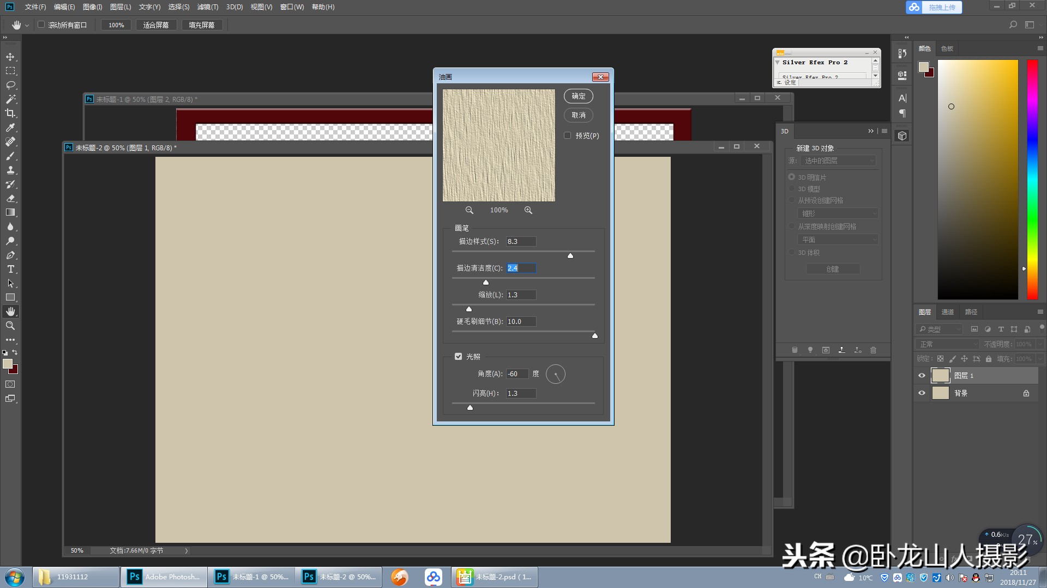The width and height of the screenshot is (1047, 588).
Task: Click the 描边样式 slider handle
Action: click(x=570, y=255)
